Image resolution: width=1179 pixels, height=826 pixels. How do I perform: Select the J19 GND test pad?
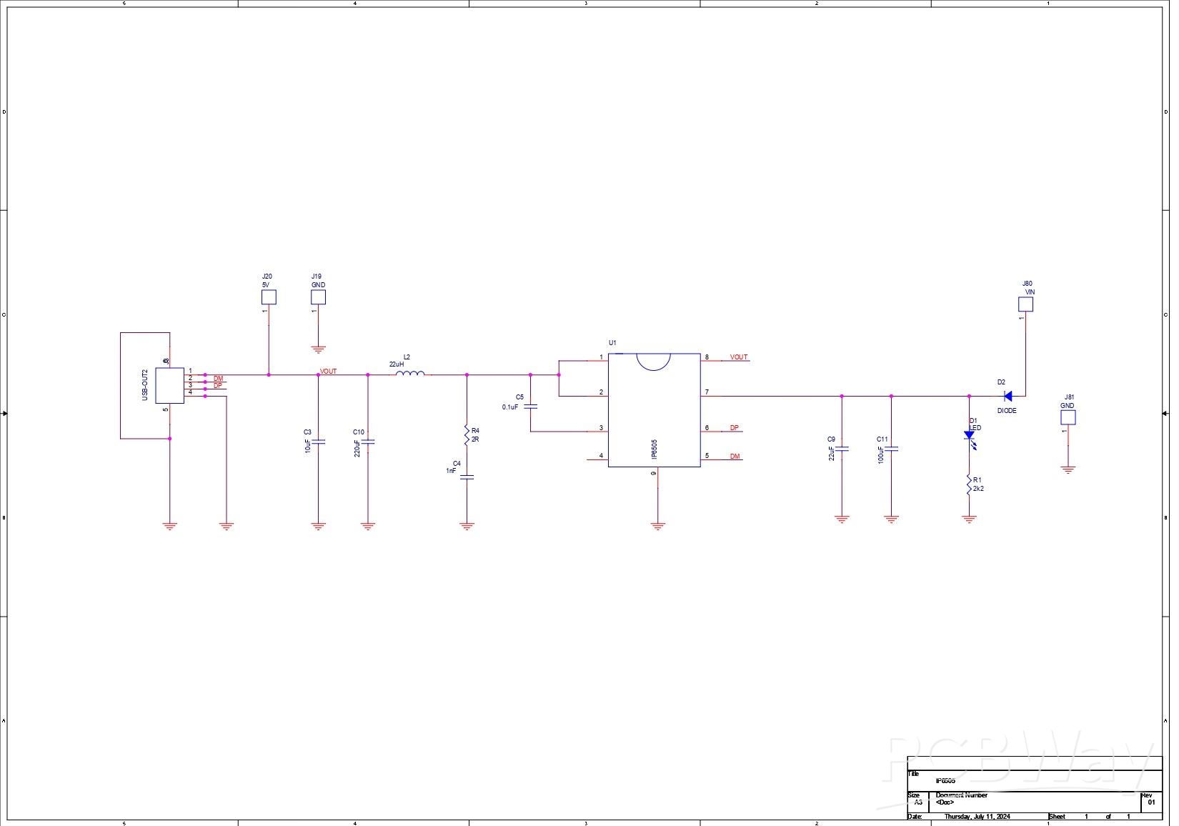click(318, 297)
